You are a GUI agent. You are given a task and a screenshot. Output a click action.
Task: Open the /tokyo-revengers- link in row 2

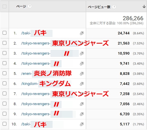pos(36,43)
